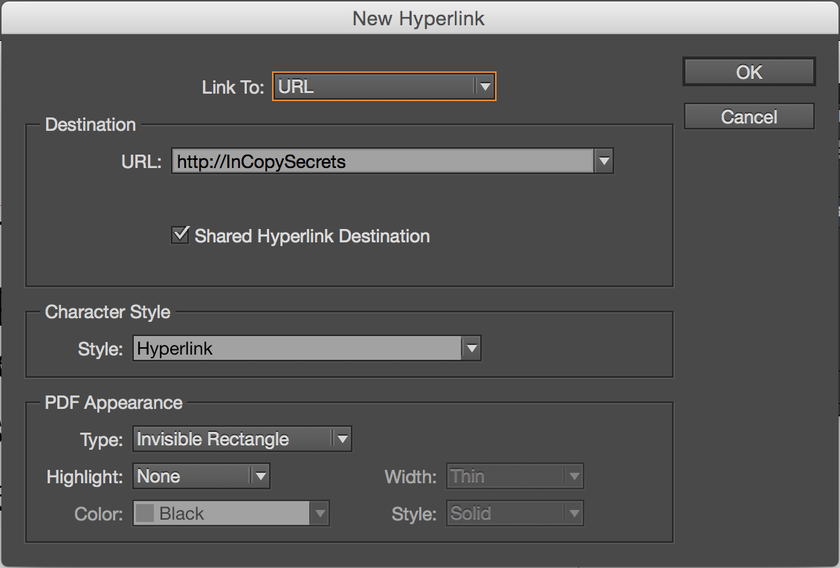Click the Shared Hyperlink Destination label text
Viewport: 840px width, 568px height.
pos(312,236)
